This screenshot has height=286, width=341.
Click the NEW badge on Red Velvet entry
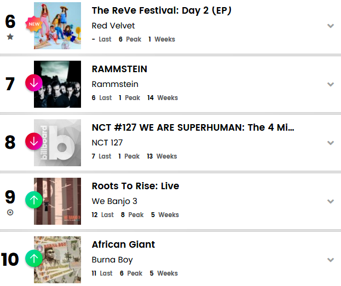click(34, 24)
